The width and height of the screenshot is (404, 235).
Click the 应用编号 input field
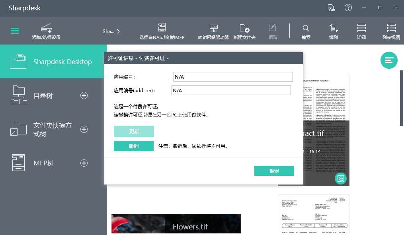point(233,77)
